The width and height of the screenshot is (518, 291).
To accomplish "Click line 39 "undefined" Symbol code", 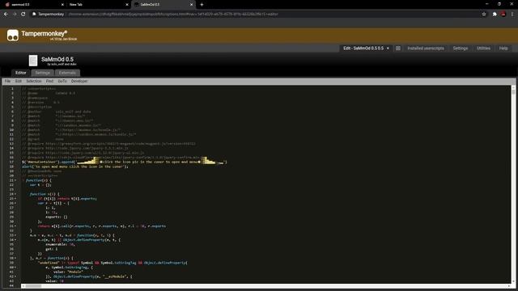I will click(x=113, y=263).
